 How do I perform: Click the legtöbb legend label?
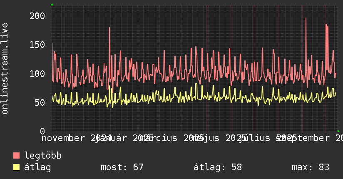pos(43,155)
